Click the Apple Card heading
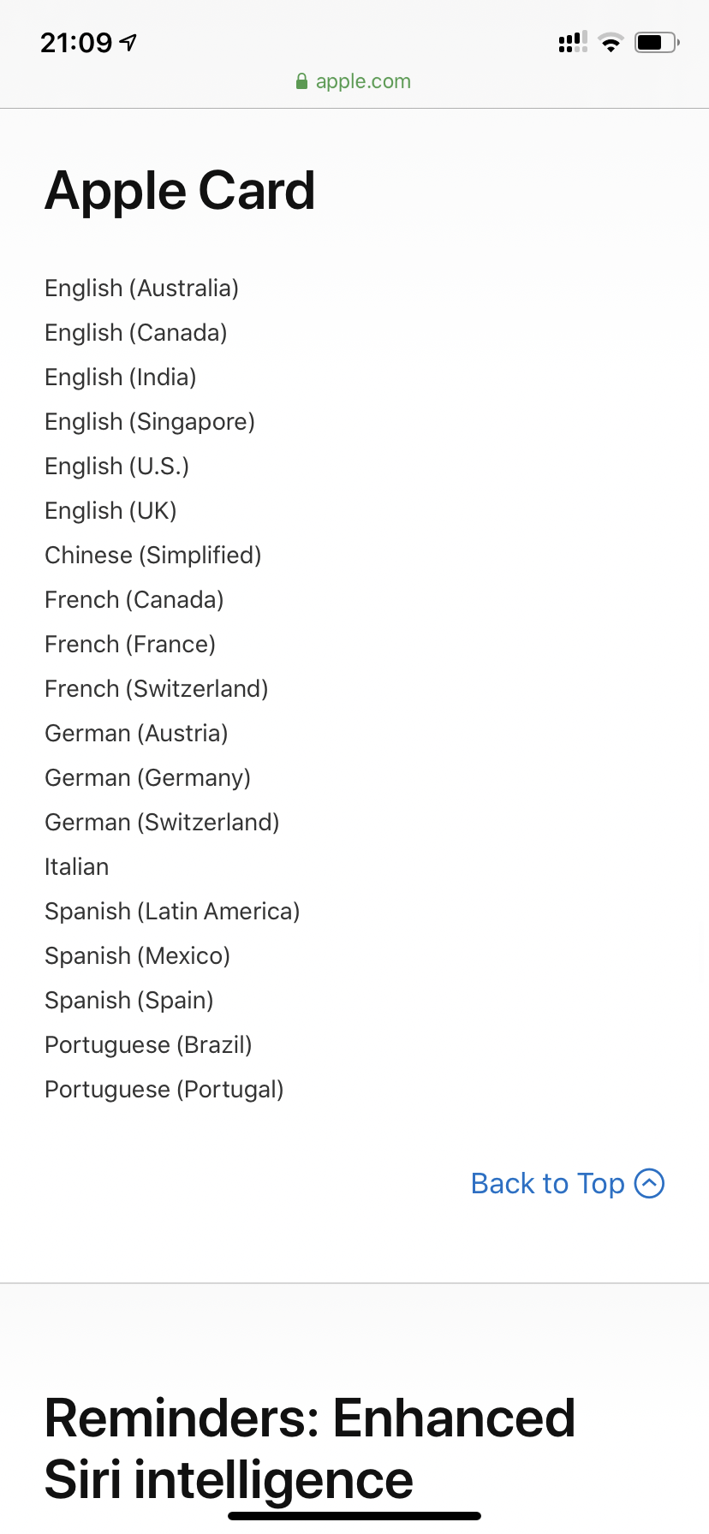 180,190
